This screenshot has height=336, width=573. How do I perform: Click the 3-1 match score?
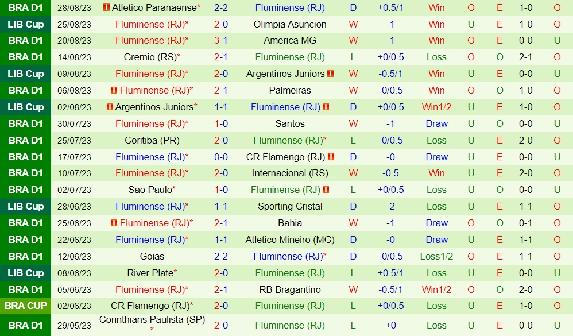(x=221, y=41)
